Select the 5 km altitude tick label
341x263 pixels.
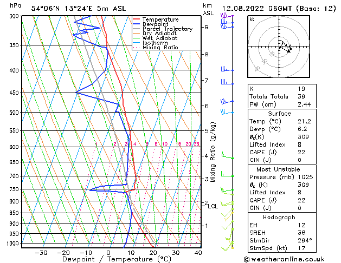207,131
